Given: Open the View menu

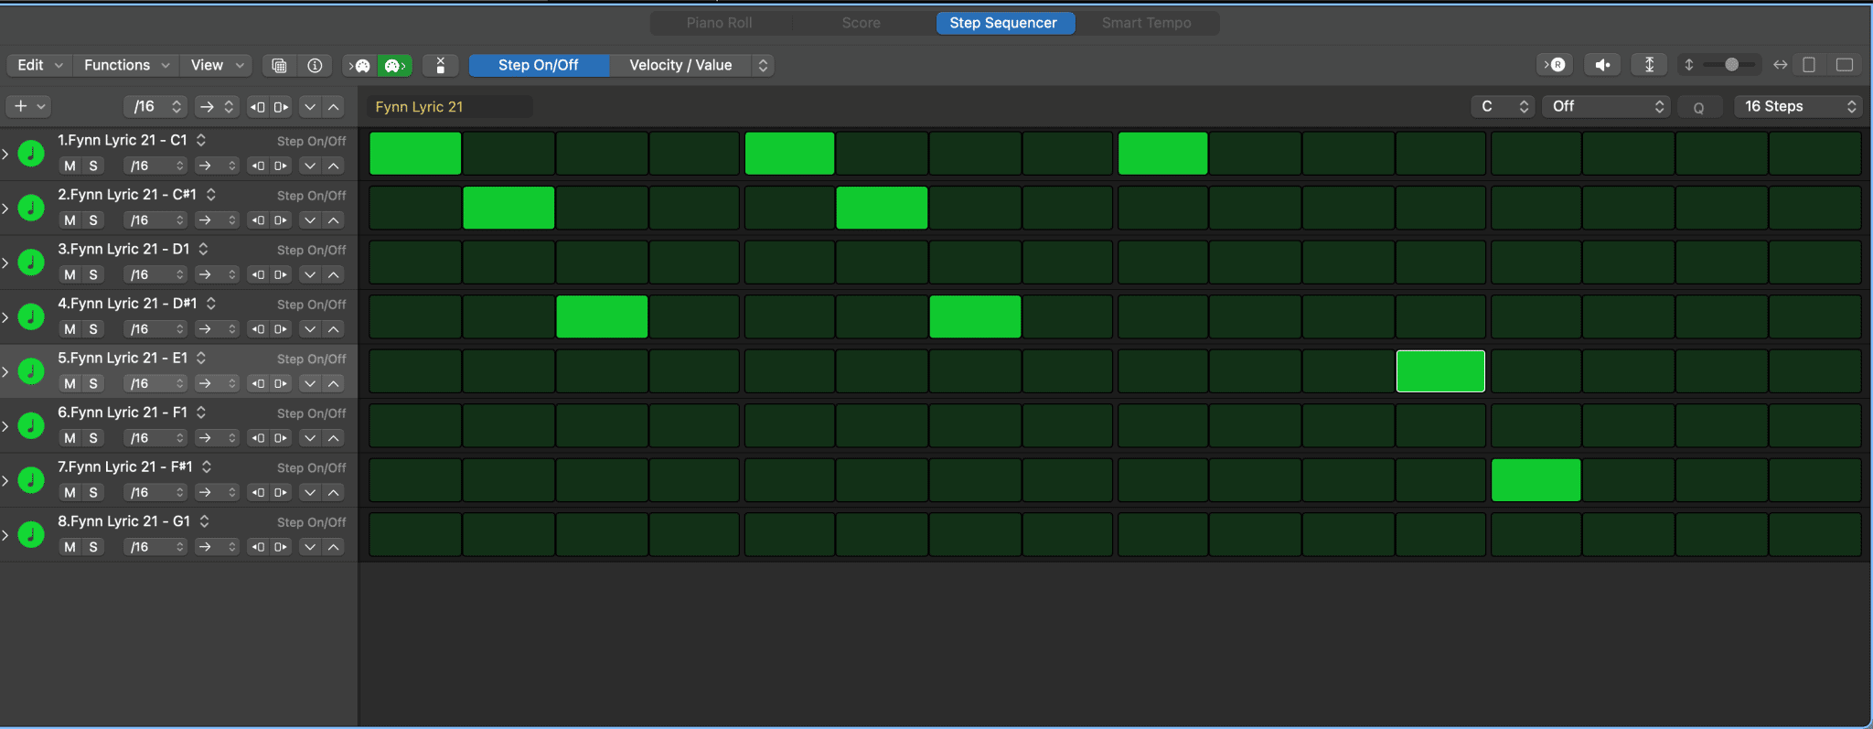Looking at the screenshot, I should 217,65.
